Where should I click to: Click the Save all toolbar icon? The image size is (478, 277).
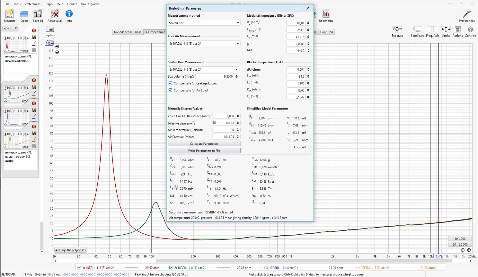38,14
